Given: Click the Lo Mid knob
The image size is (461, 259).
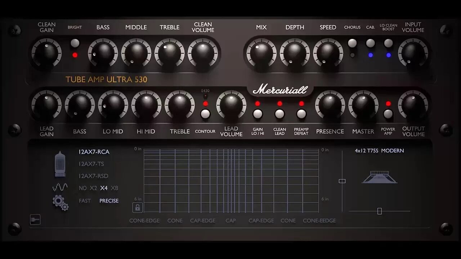Looking at the screenshot, I should coord(113,105).
